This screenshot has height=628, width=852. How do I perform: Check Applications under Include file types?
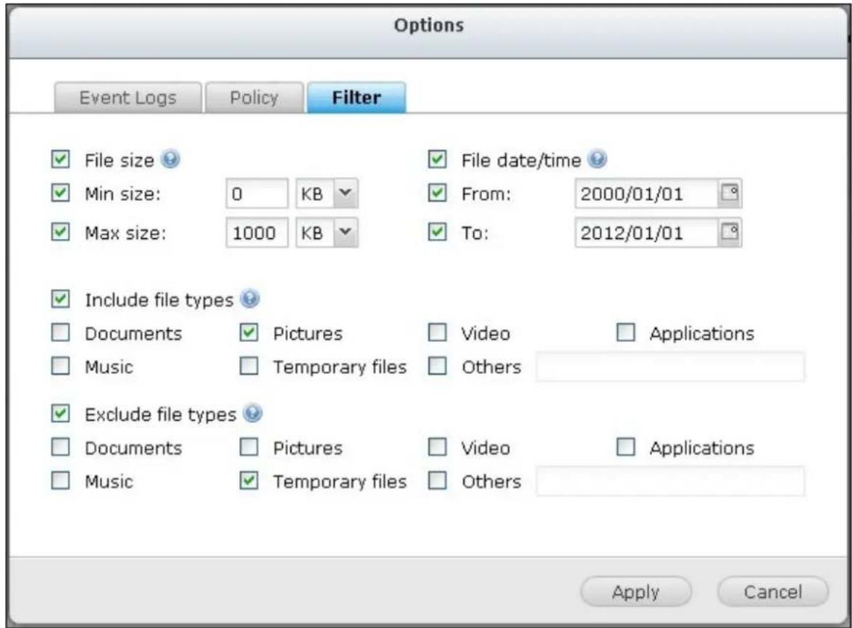pyautogui.click(x=626, y=332)
